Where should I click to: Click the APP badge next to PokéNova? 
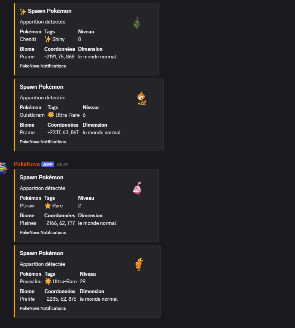(x=48, y=165)
